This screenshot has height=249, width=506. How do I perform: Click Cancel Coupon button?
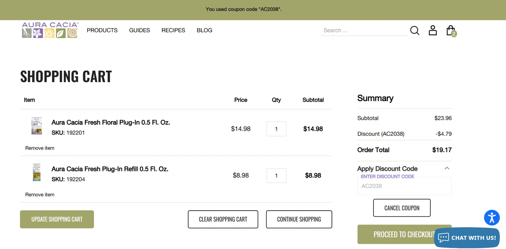pyautogui.click(x=402, y=208)
